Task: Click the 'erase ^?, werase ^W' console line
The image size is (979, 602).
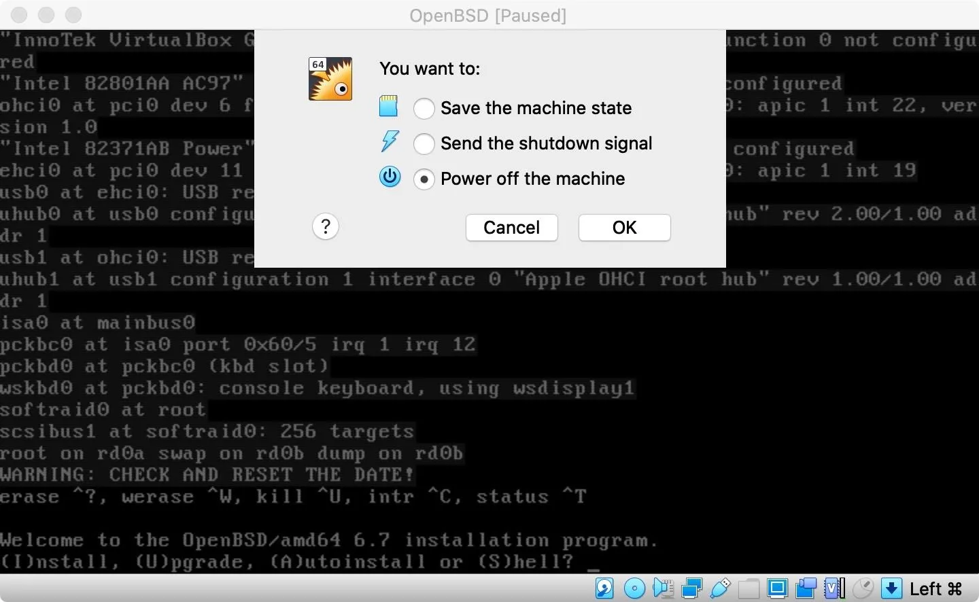Action: [x=292, y=497]
